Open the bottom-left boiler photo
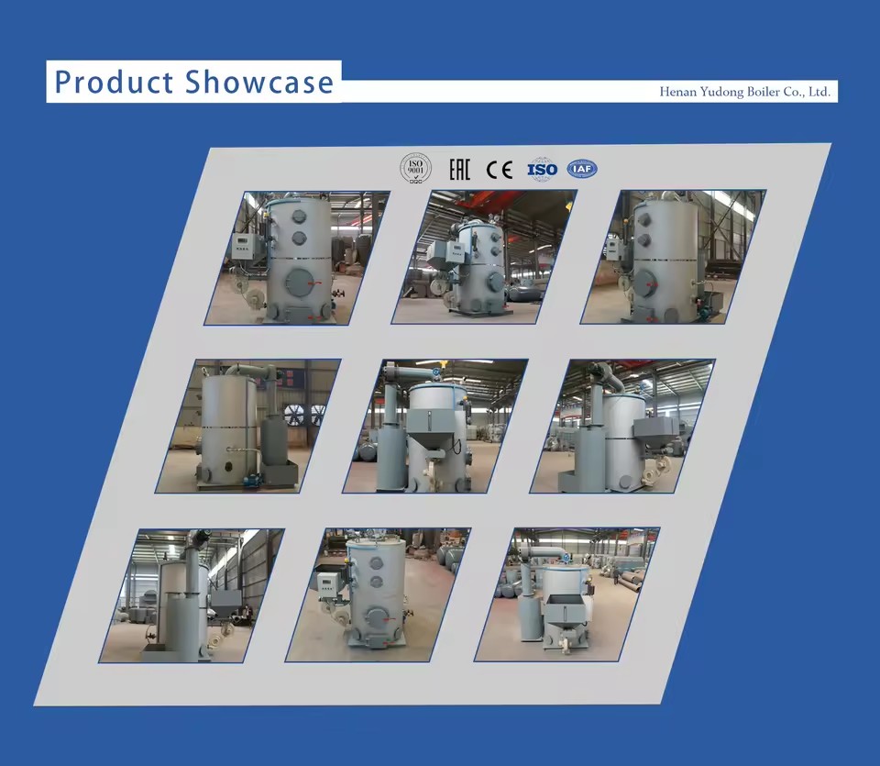The width and height of the screenshot is (880, 766). pos(192,595)
